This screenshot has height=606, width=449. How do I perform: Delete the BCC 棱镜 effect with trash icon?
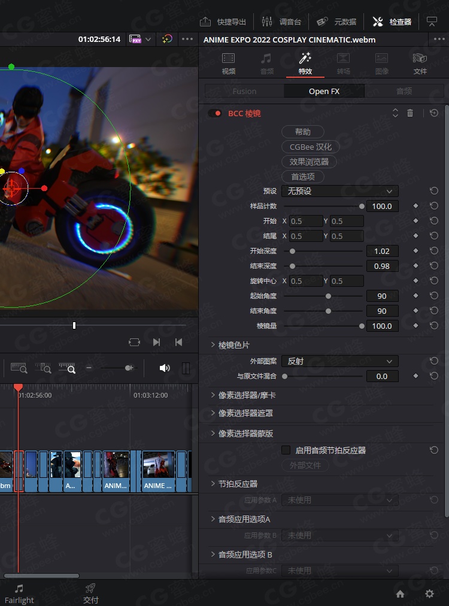pyautogui.click(x=410, y=113)
